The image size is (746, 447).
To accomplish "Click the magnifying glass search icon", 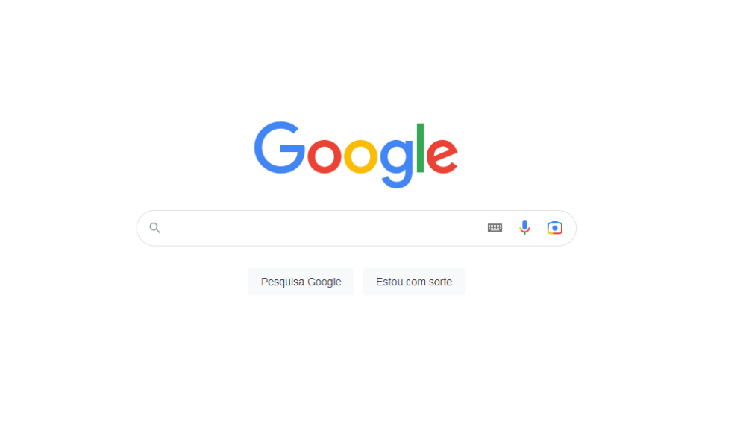I will coord(154,228).
